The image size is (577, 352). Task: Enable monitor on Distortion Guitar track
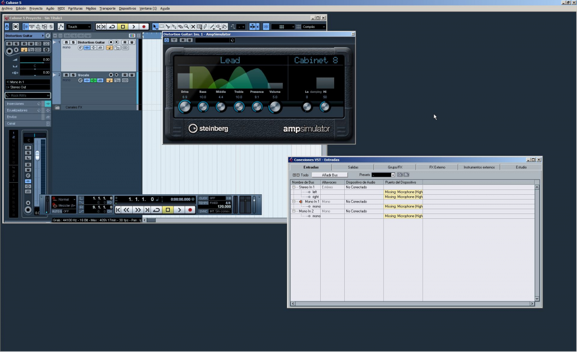pos(116,42)
